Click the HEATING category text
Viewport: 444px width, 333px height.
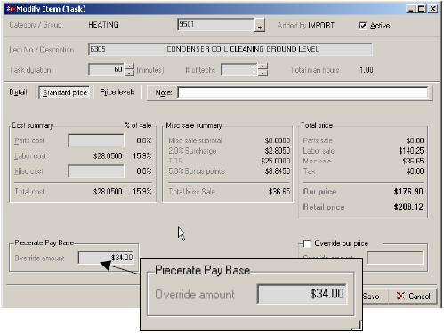click(x=103, y=25)
